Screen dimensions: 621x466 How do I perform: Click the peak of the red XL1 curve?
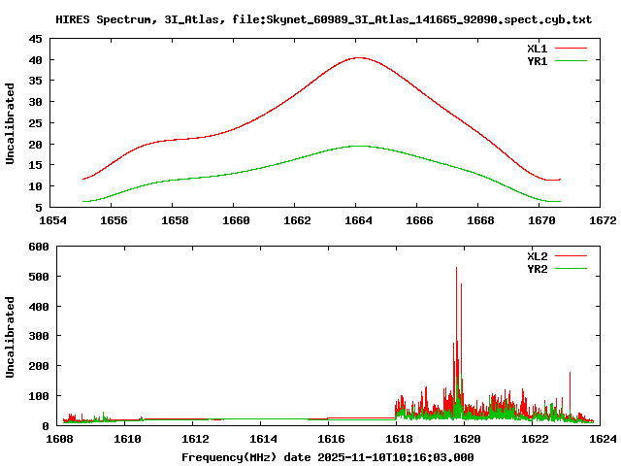[358, 57]
